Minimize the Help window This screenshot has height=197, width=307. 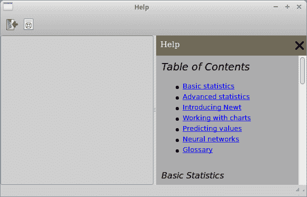pyautogui.click(x=276, y=7)
